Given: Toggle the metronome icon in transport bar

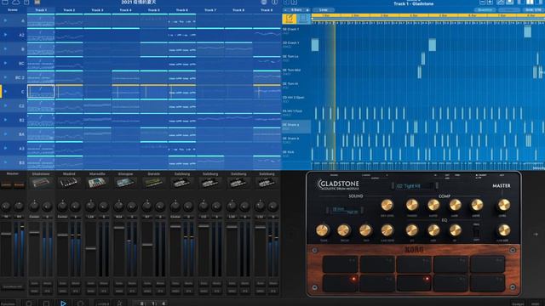Looking at the screenshot, I should click(x=119, y=303).
